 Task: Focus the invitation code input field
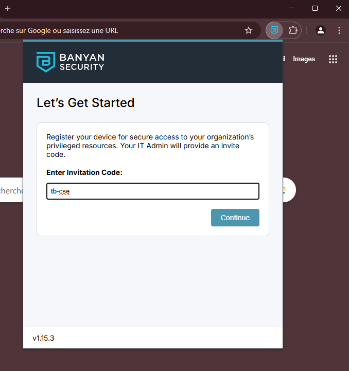(x=152, y=191)
